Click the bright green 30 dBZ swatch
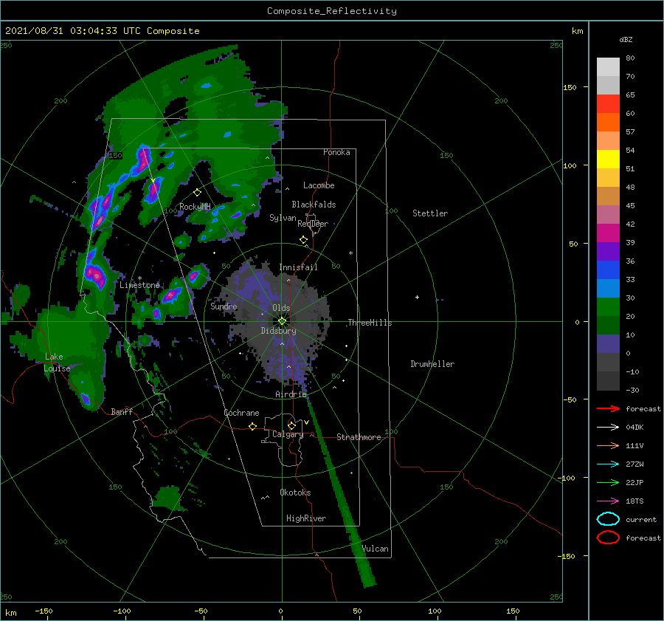Viewport: 664px width, 621px height. (x=608, y=306)
